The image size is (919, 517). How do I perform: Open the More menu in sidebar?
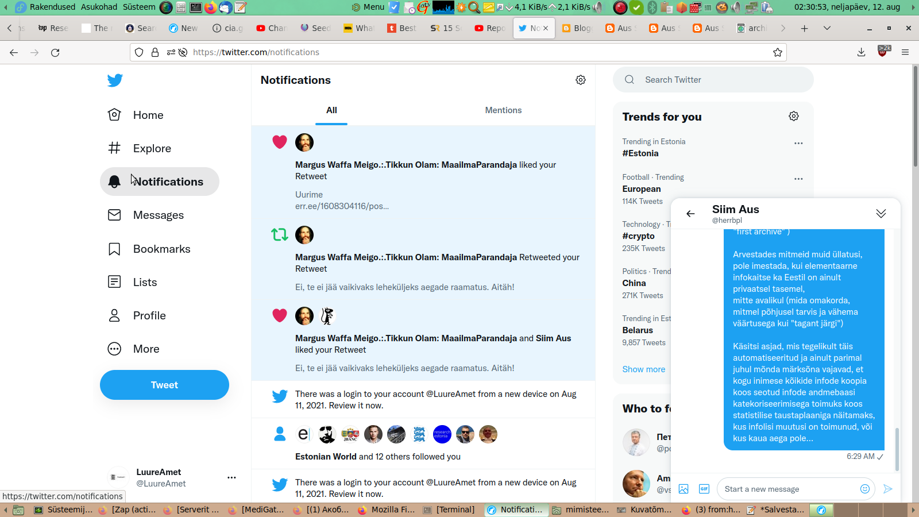point(134,349)
